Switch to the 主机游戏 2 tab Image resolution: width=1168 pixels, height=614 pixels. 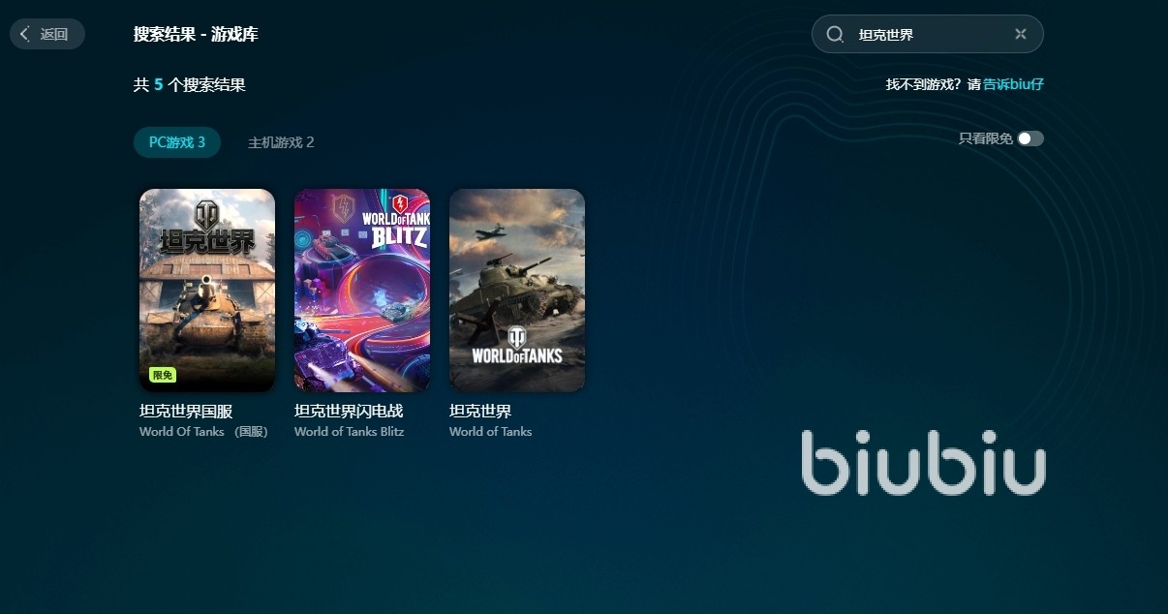coord(281,142)
